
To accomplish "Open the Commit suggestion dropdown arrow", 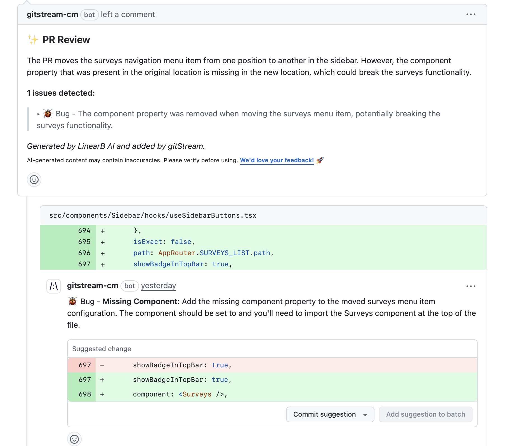I will pos(365,414).
